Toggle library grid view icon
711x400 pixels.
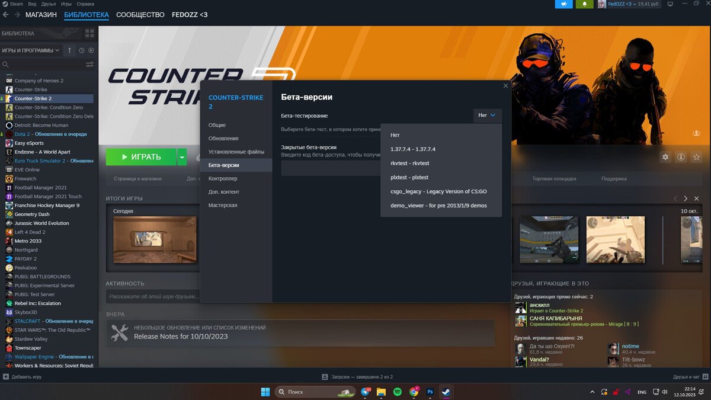pyautogui.click(x=89, y=33)
